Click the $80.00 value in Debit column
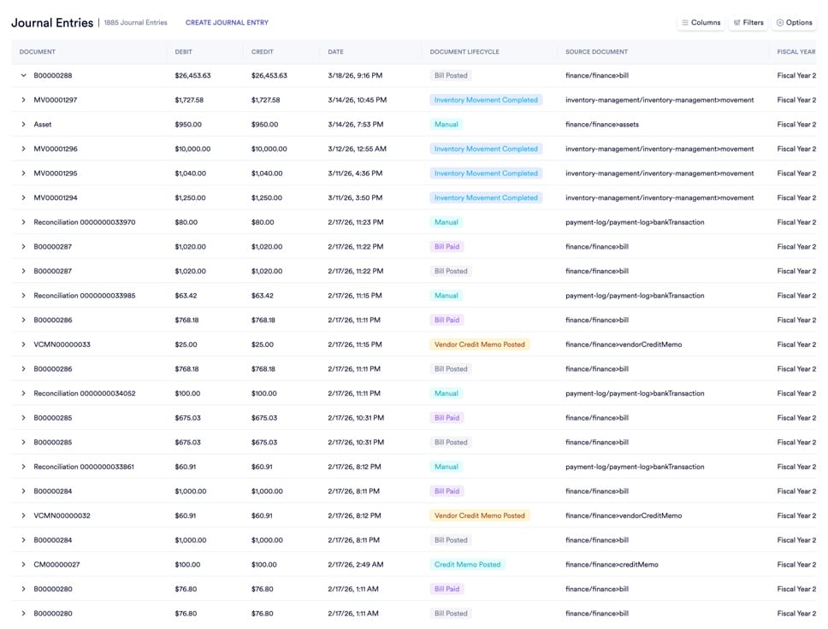This screenshot has height=629, width=828. click(x=186, y=222)
